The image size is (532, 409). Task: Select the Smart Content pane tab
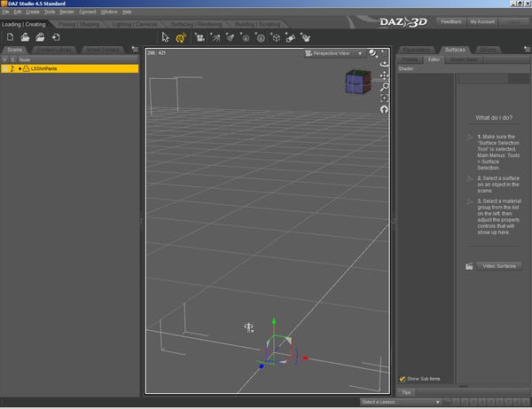(103, 50)
